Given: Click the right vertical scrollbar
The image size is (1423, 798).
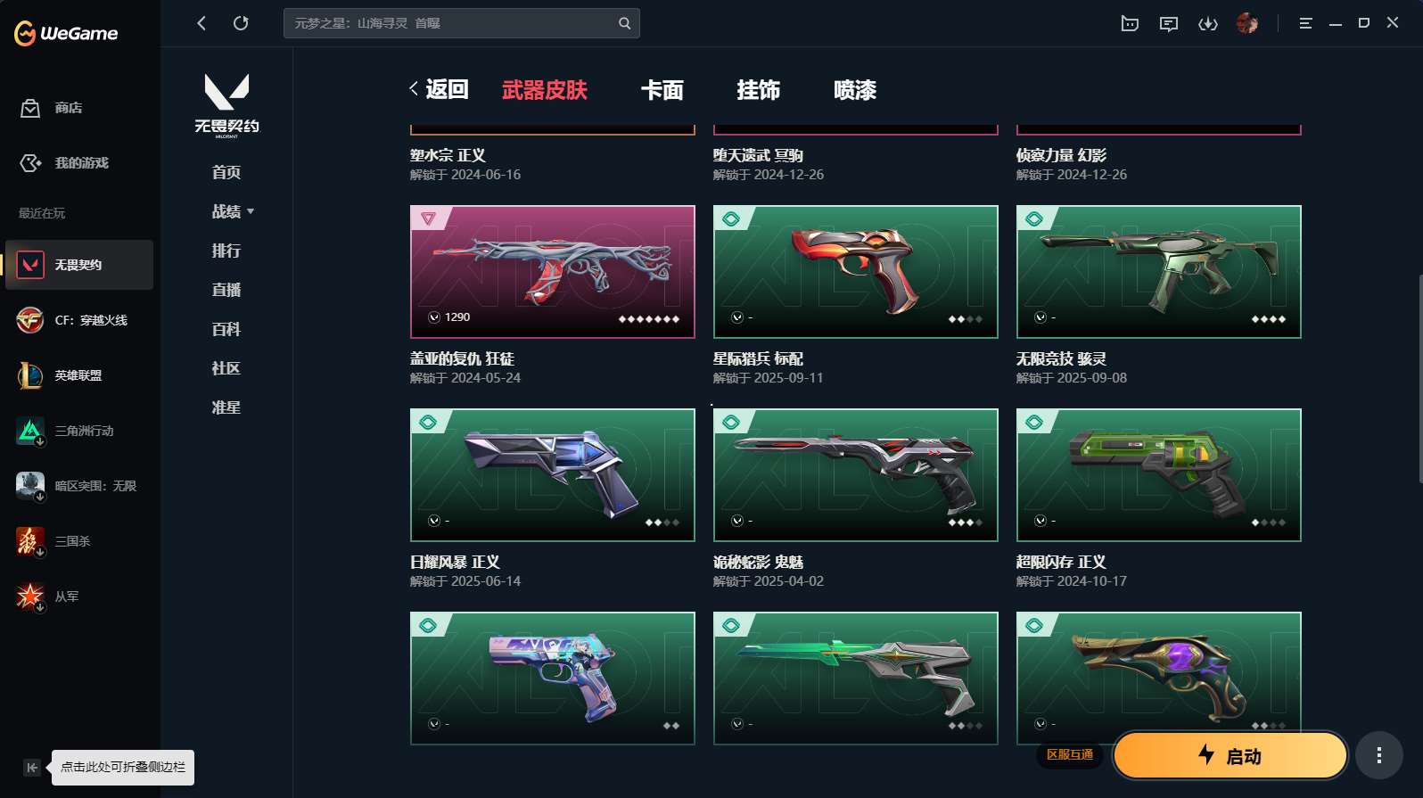Looking at the screenshot, I should pyautogui.click(x=1419, y=379).
